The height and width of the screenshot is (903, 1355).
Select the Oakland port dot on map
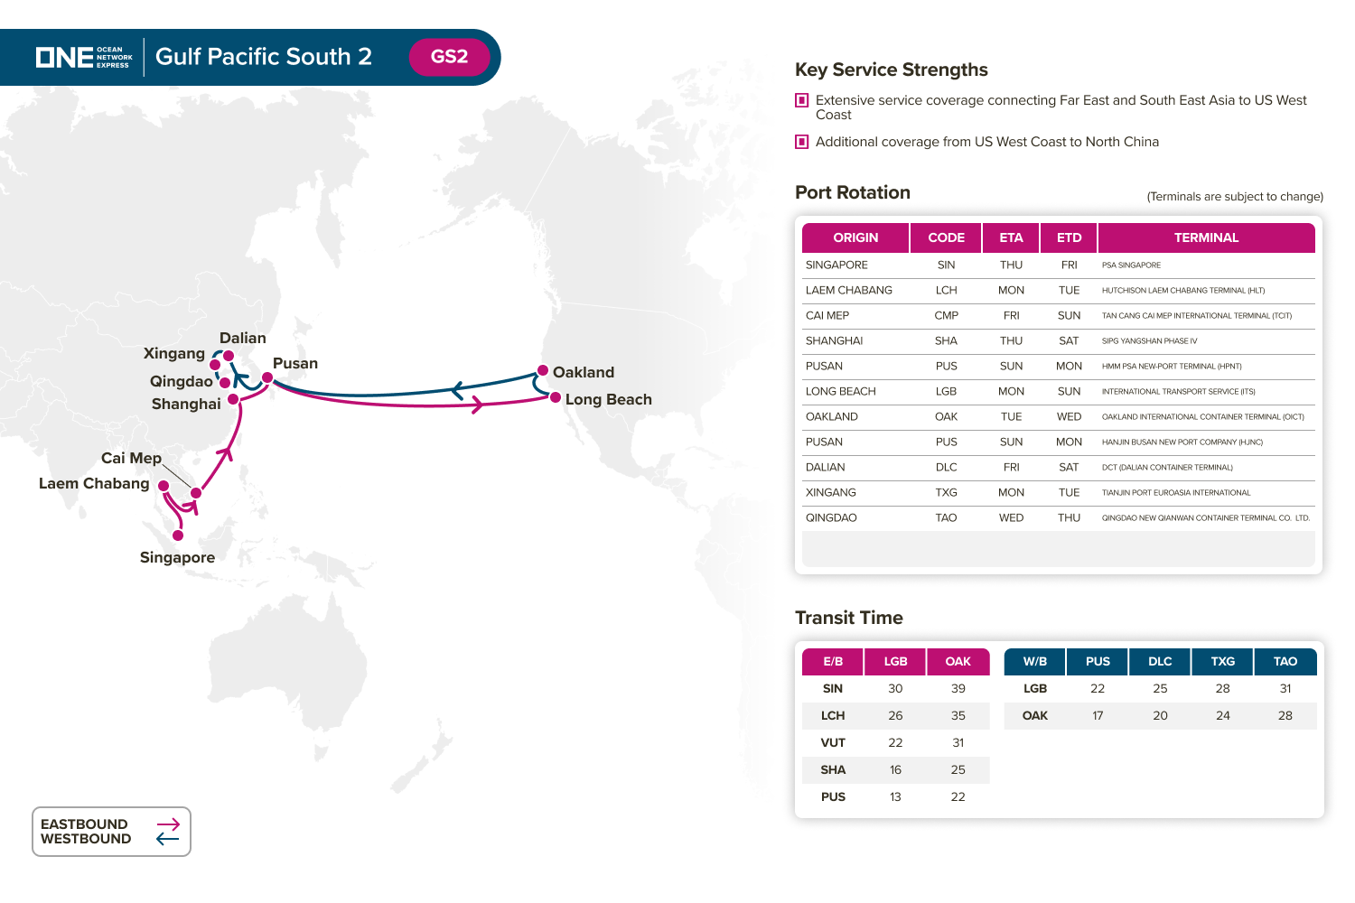[x=543, y=370]
